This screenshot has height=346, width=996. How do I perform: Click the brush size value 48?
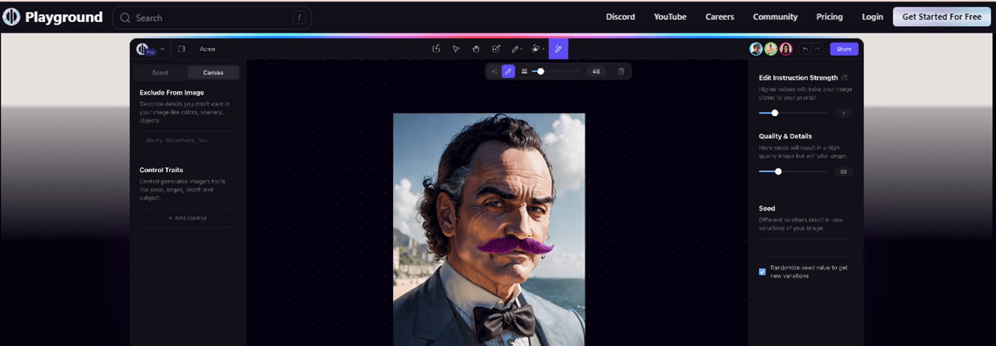(x=596, y=71)
